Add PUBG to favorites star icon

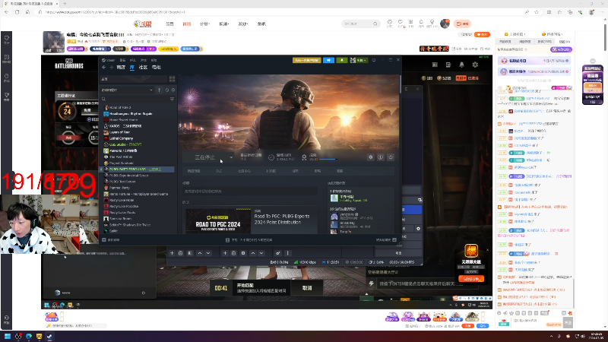(391, 157)
